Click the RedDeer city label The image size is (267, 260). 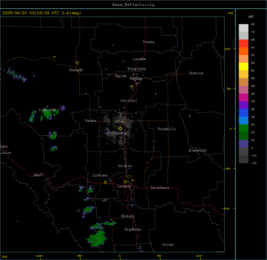pyautogui.click(x=136, y=79)
